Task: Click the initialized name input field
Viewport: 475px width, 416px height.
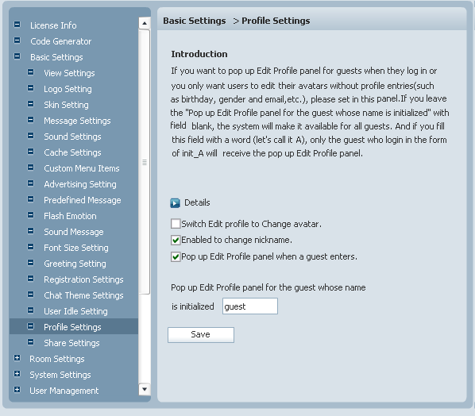Action: point(250,306)
